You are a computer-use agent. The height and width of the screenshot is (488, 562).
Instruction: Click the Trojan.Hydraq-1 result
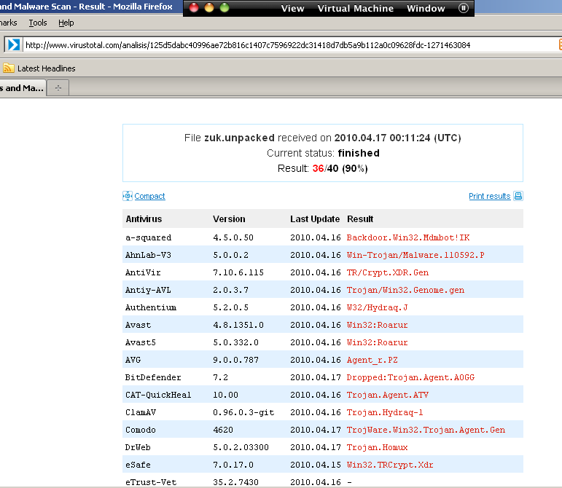click(385, 412)
